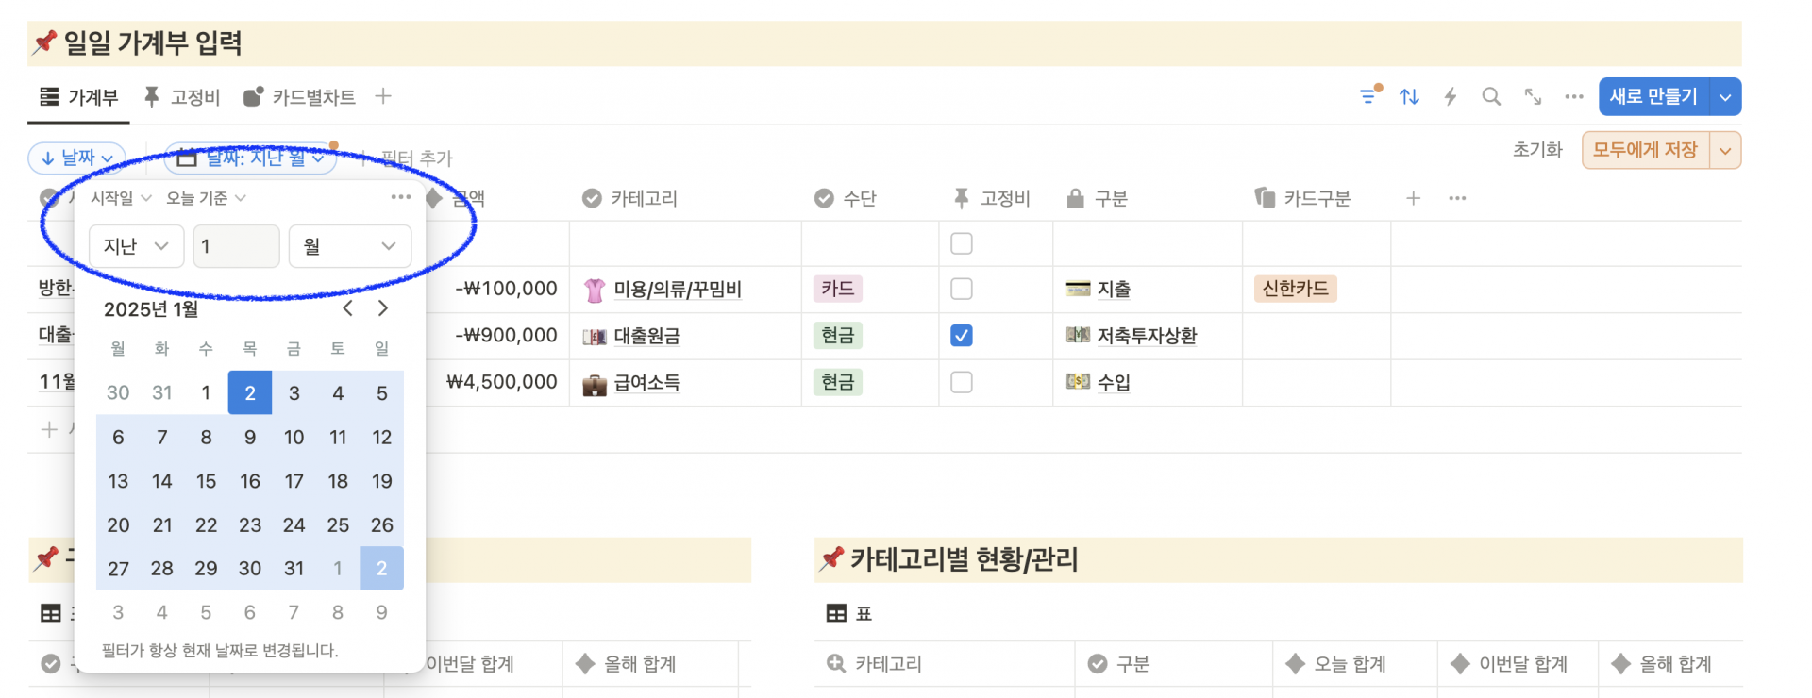Image resolution: width=1812 pixels, height=698 pixels.
Task: Click the plus icon to add a new view
Action: 383,96
